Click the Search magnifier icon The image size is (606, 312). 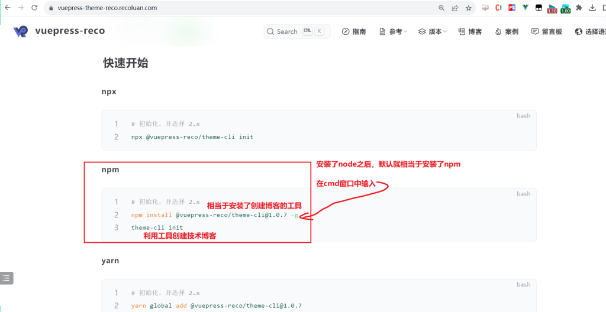tap(270, 32)
